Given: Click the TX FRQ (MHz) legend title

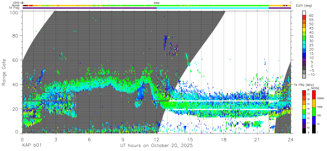Looking at the screenshot, I should coord(304,85).
